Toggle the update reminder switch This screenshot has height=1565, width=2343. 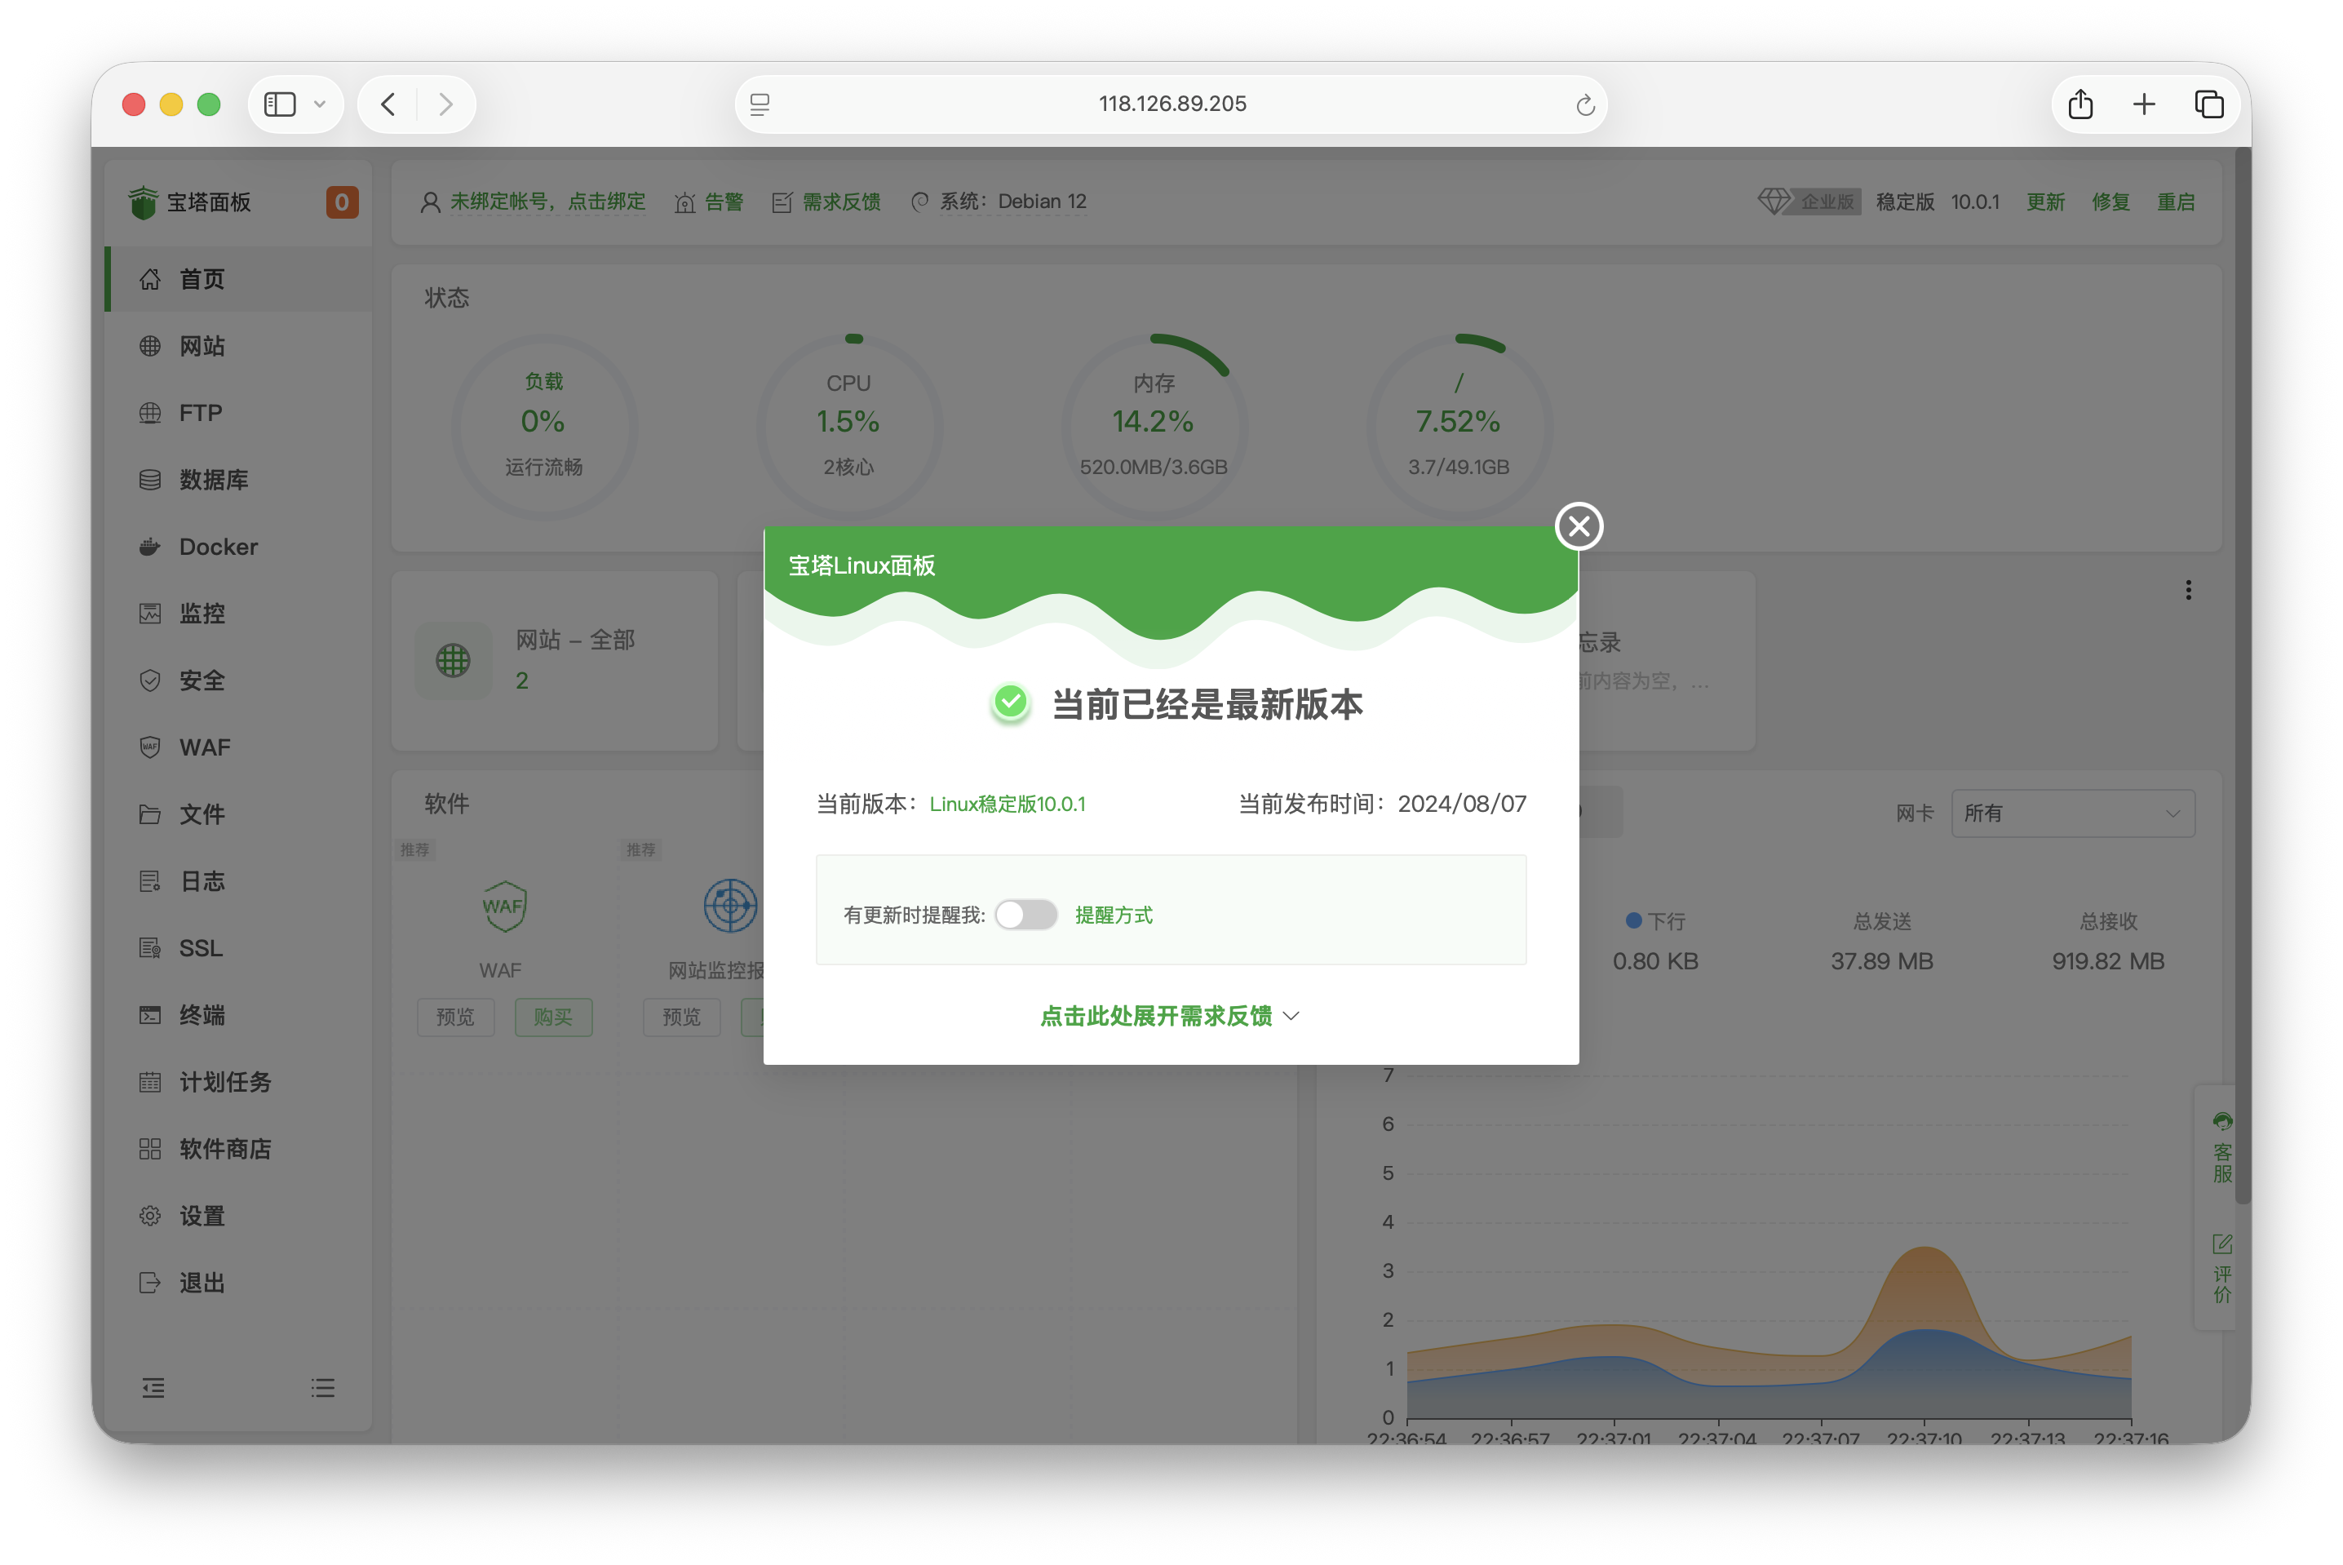coord(1025,914)
